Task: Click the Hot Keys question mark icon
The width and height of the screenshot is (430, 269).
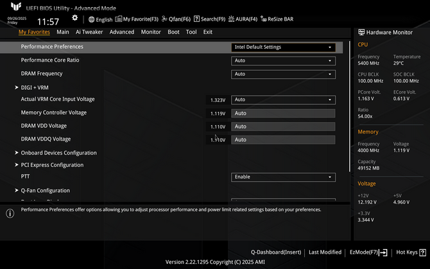Action: pos(422,252)
